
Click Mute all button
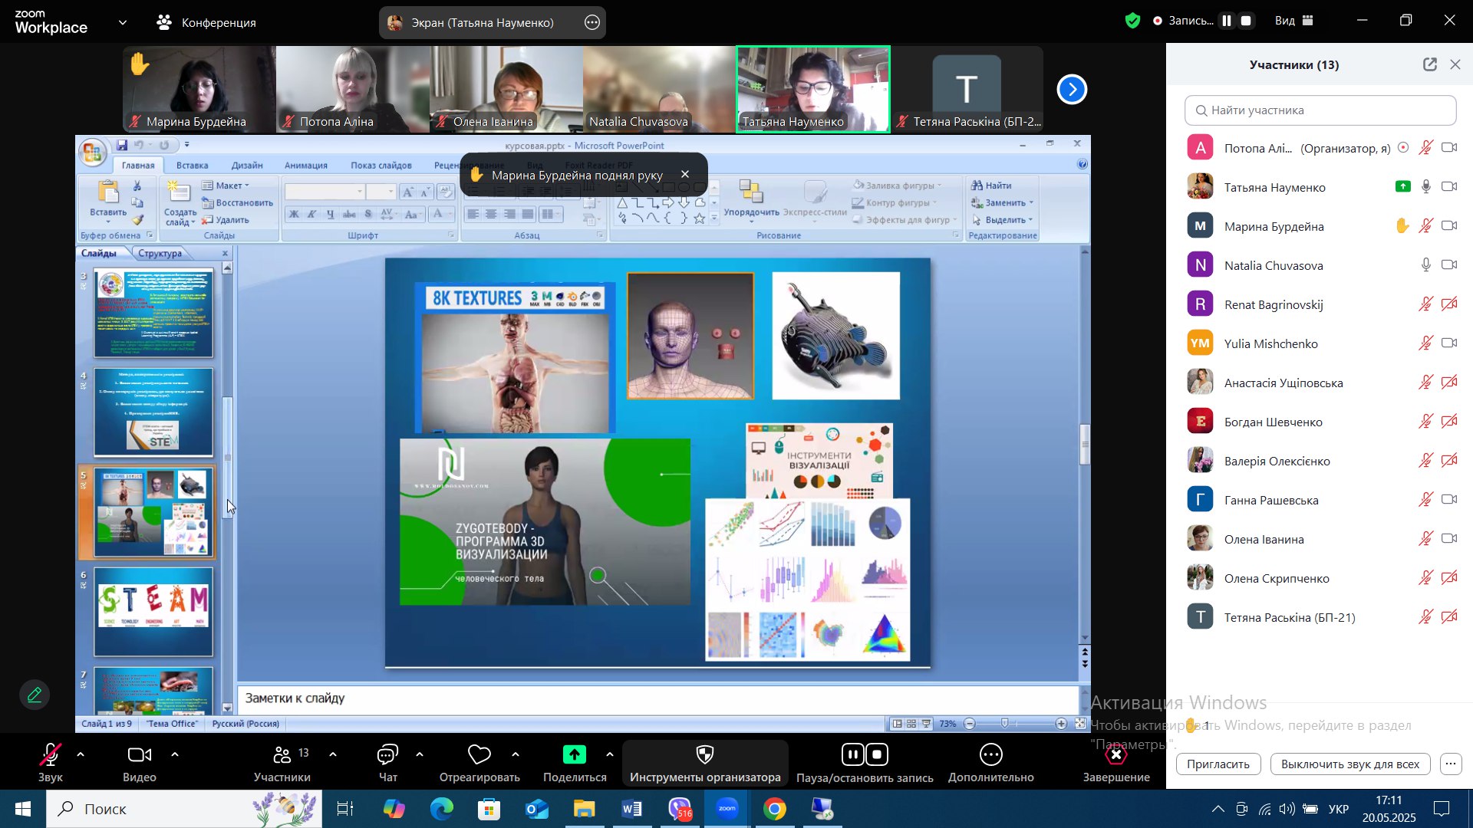click(x=1349, y=764)
